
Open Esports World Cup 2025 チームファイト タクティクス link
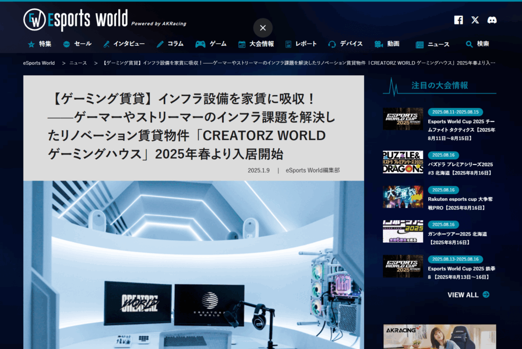point(461,130)
